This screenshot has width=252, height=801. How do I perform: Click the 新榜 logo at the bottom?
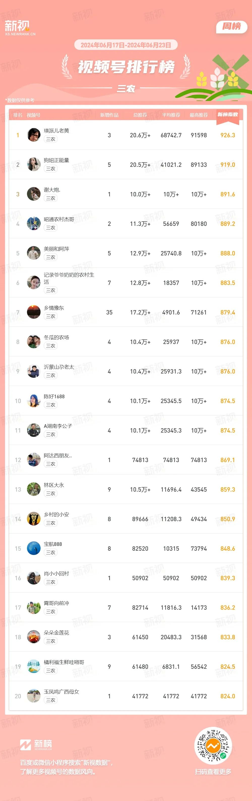36,745
